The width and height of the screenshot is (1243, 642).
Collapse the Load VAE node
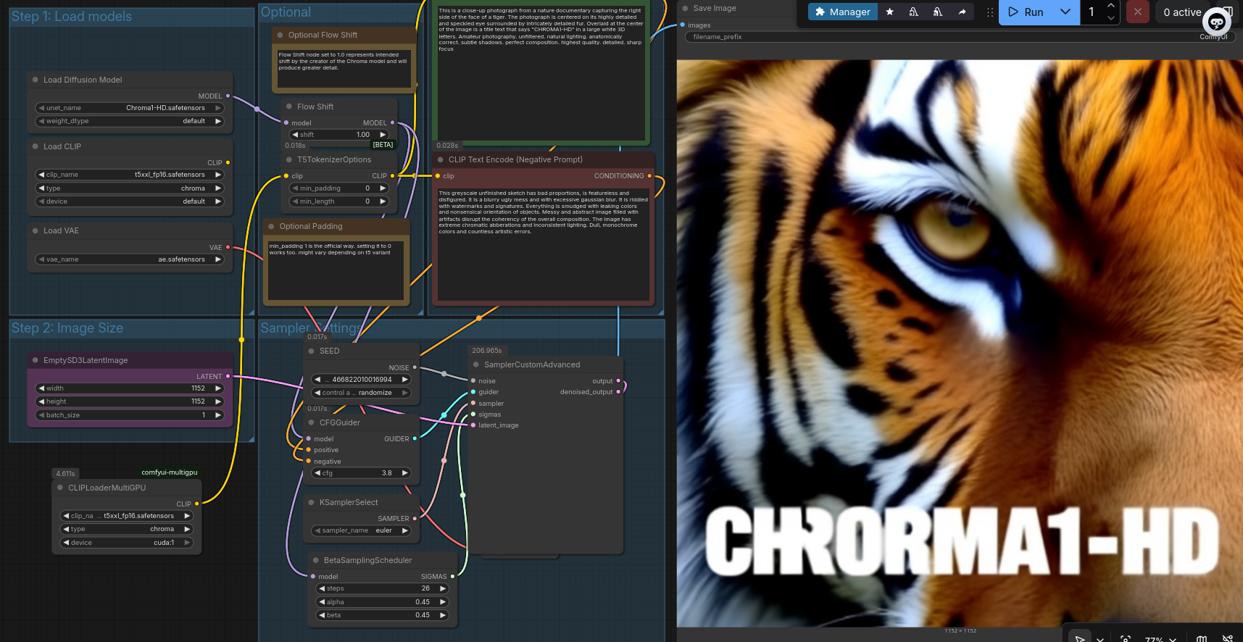tap(35, 230)
